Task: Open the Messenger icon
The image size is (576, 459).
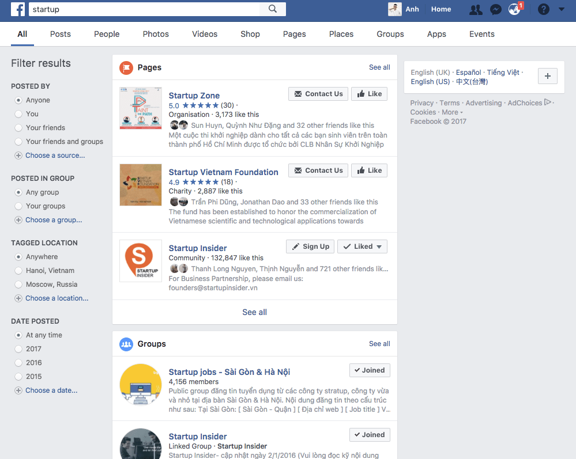Action: tap(495, 9)
